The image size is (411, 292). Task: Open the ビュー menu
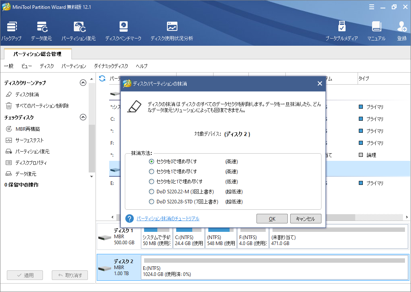26,66
